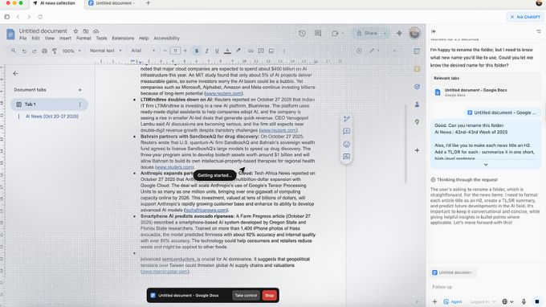Redo the last edit

click(x=34, y=51)
